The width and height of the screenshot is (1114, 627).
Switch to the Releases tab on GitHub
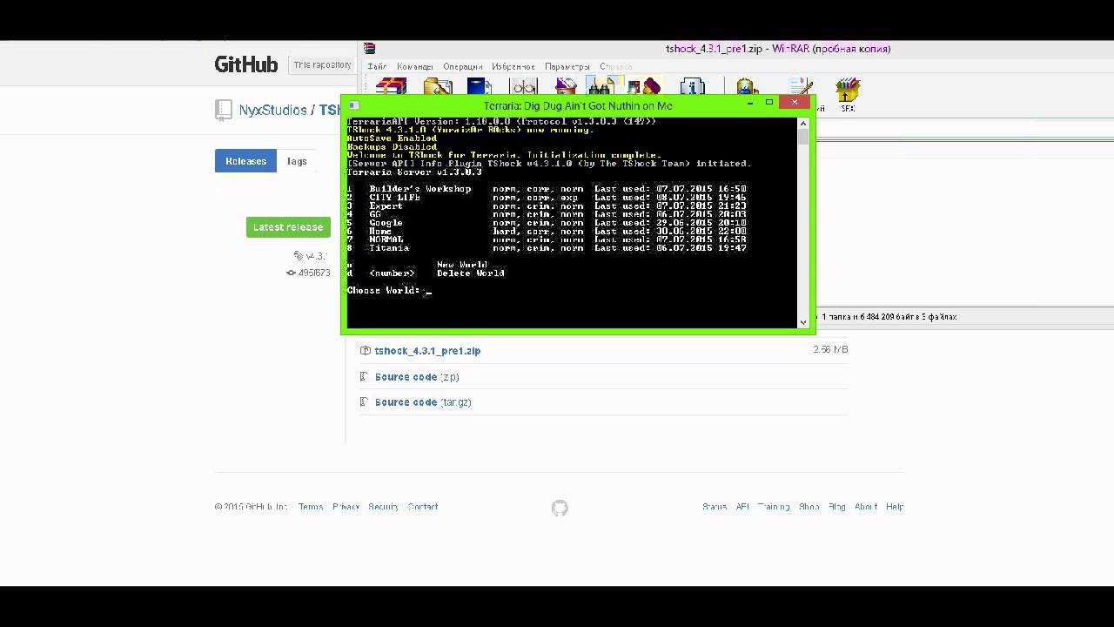point(246,161)
